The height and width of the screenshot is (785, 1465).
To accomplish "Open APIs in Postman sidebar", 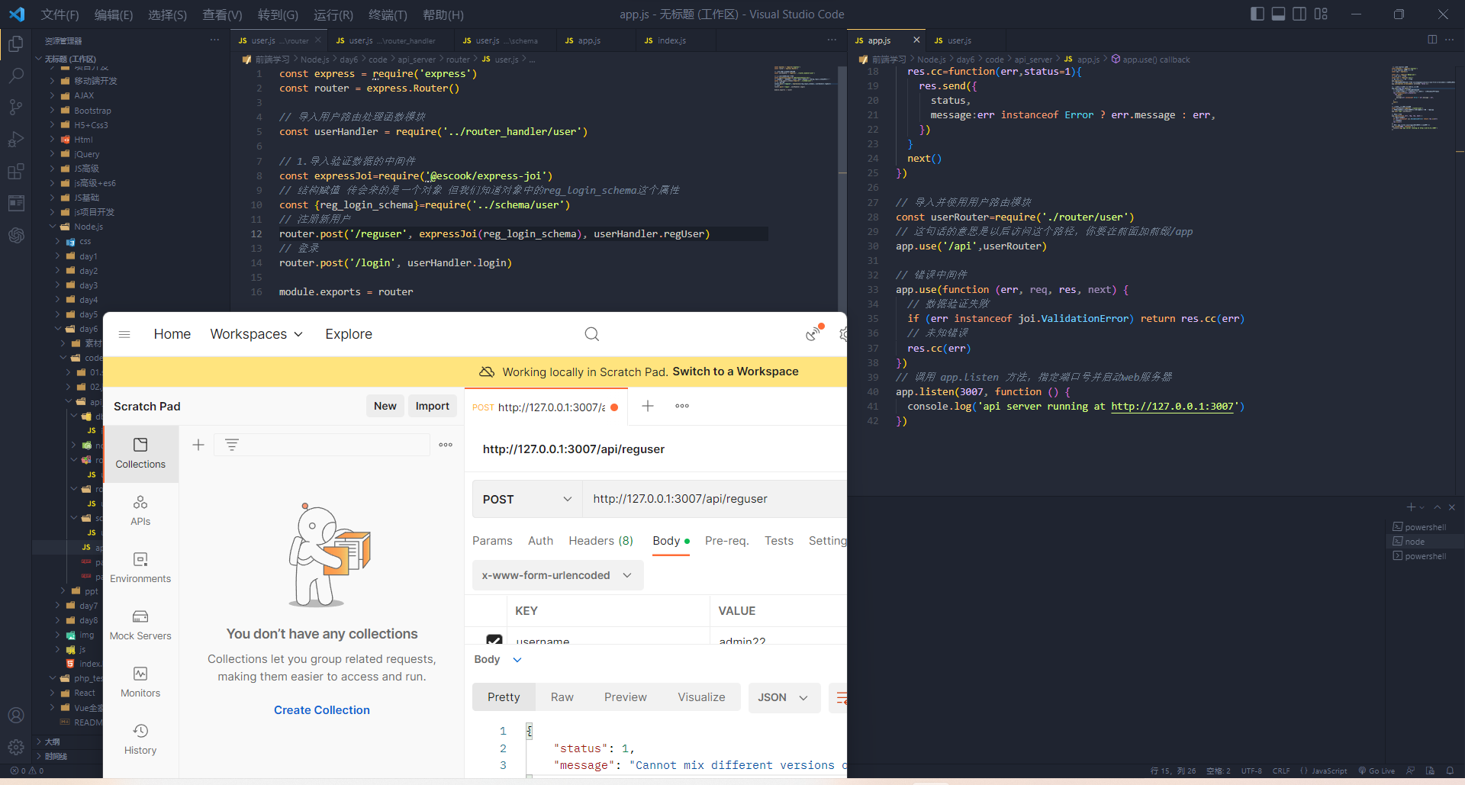I will tap(140, 511).
